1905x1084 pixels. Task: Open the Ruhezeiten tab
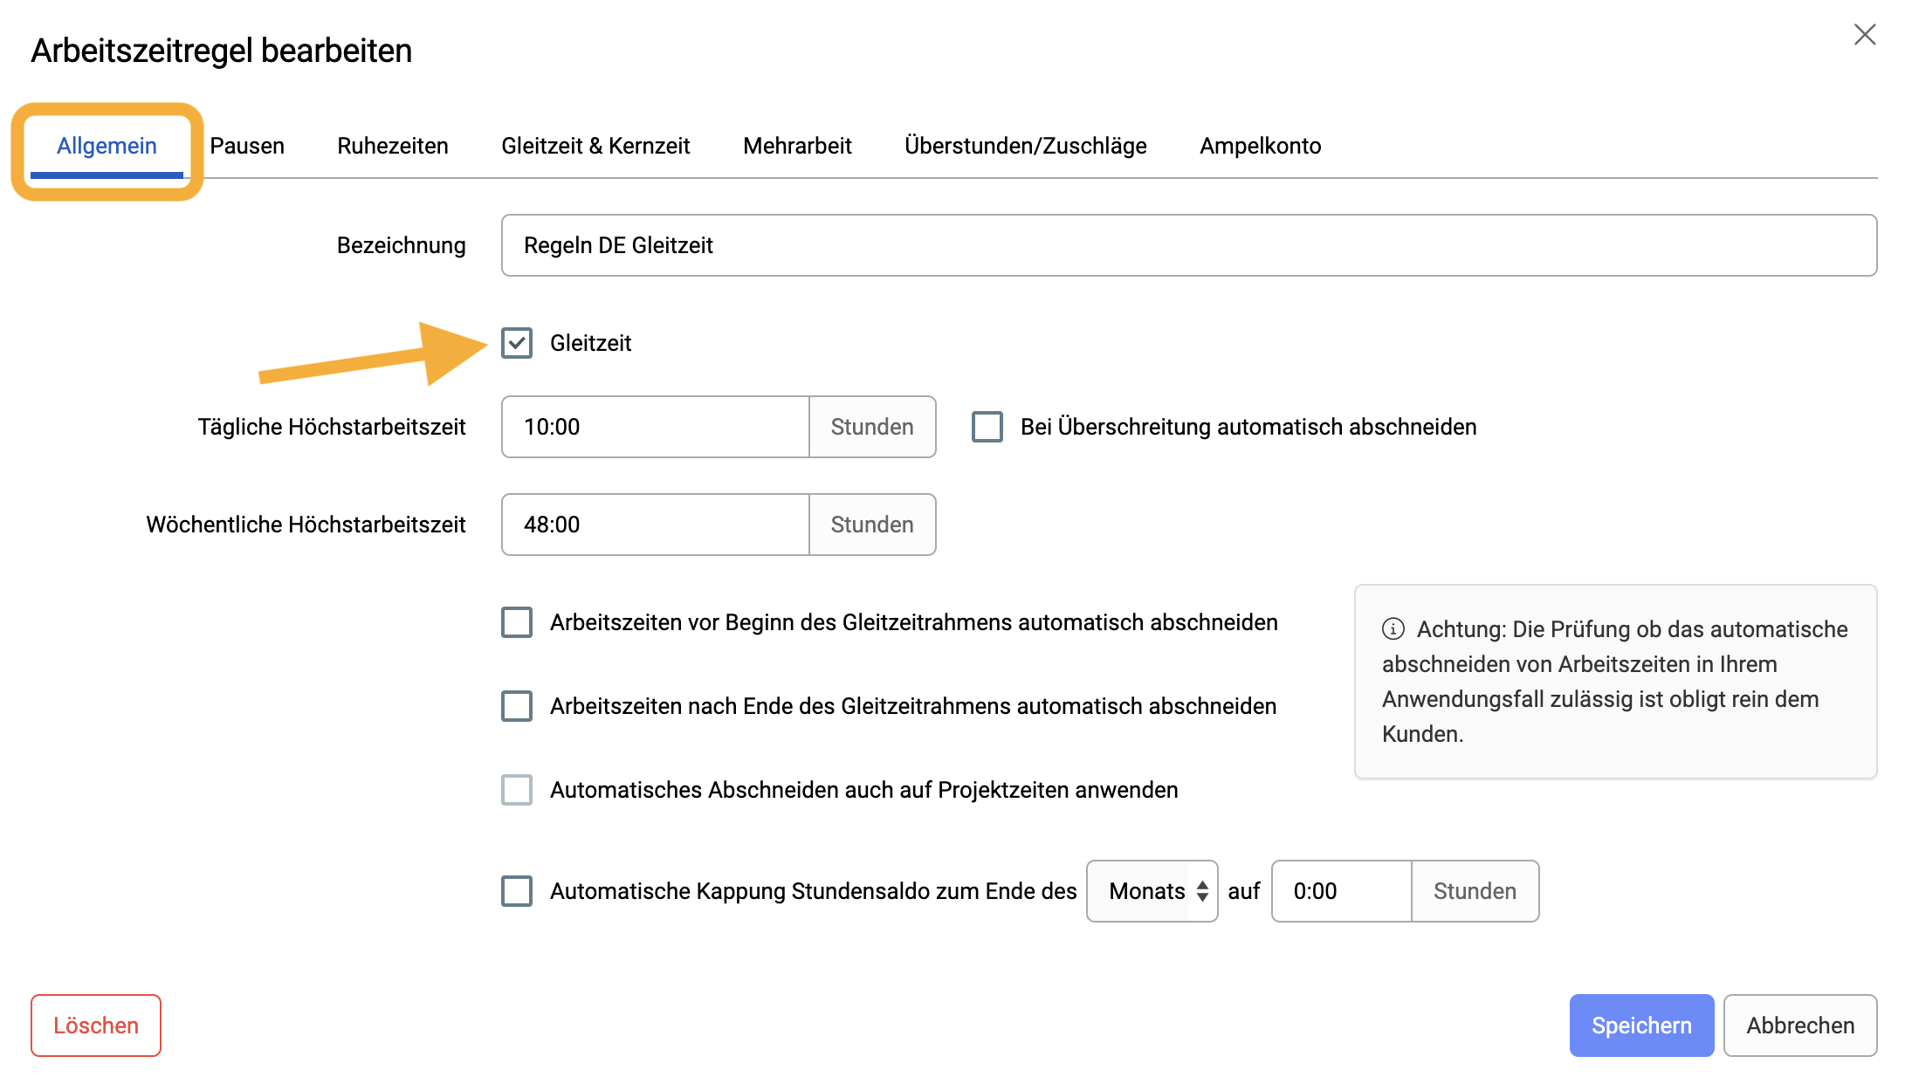pos(393,146)
